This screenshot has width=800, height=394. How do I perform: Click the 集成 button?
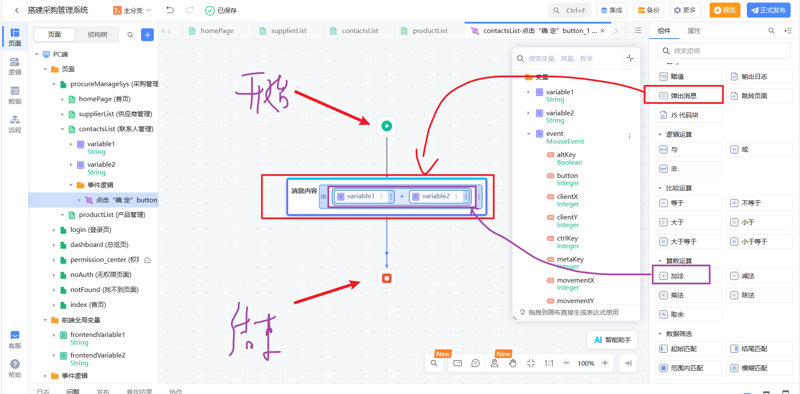coord(611,10)
